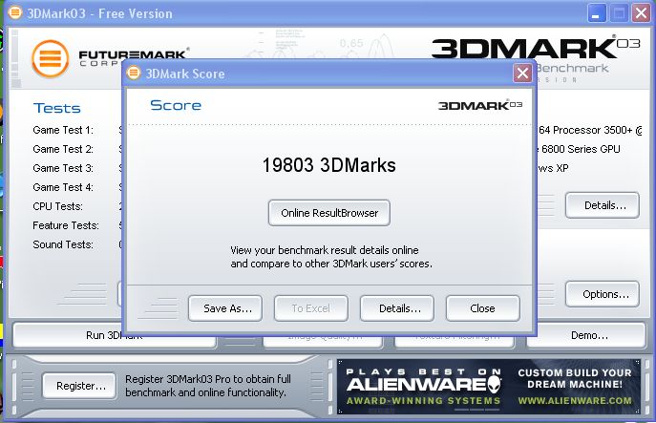Click the Tests section heading

pos(57,108)
